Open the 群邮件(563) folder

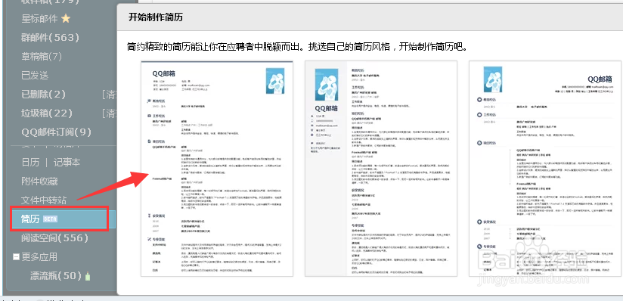[50, 37]
